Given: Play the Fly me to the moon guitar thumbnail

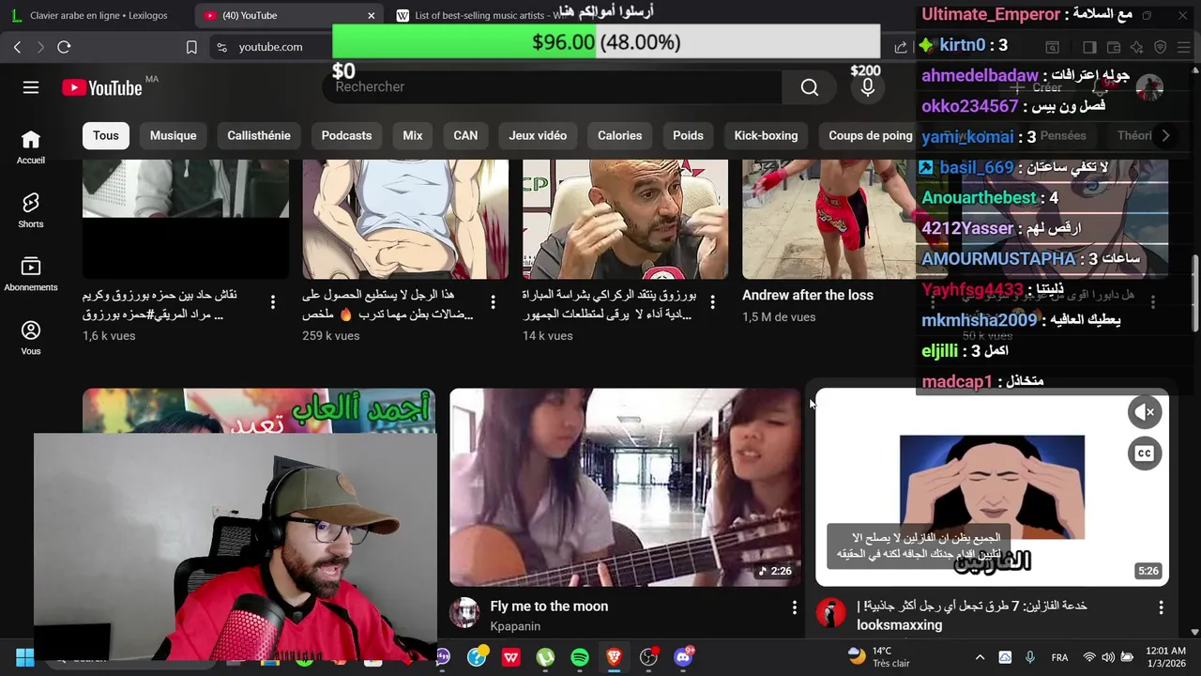Looking at the screenshot, I should (625, 487).
